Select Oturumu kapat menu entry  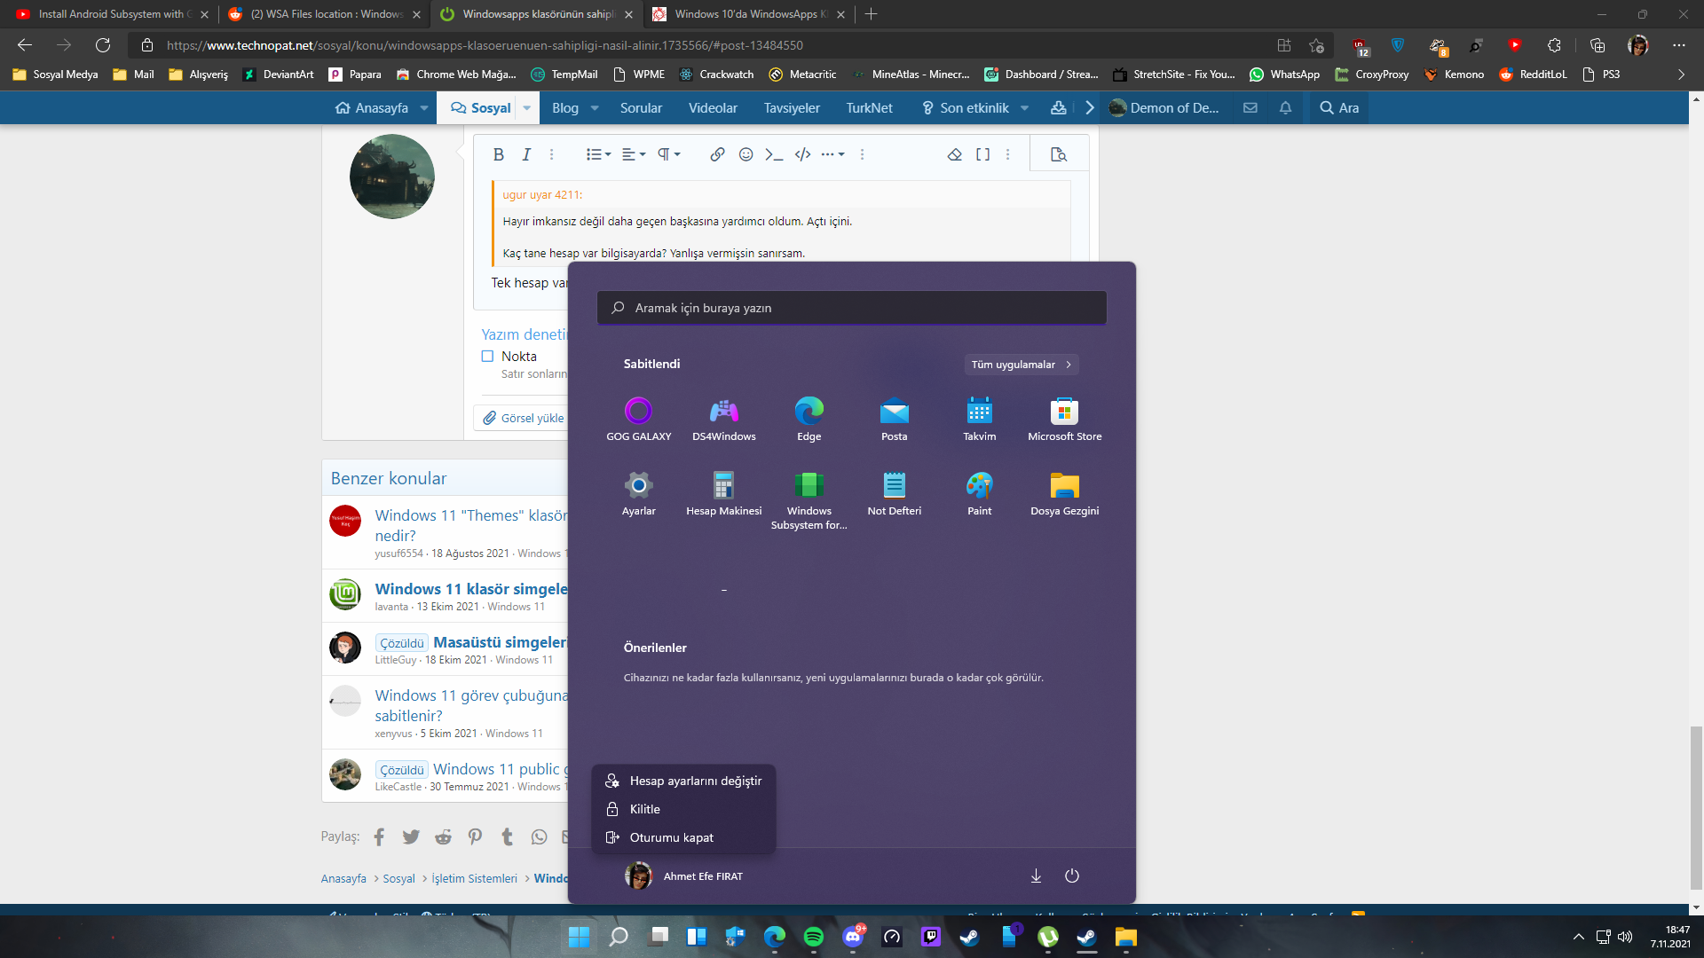pyautogui.click(x=671, y=837)
